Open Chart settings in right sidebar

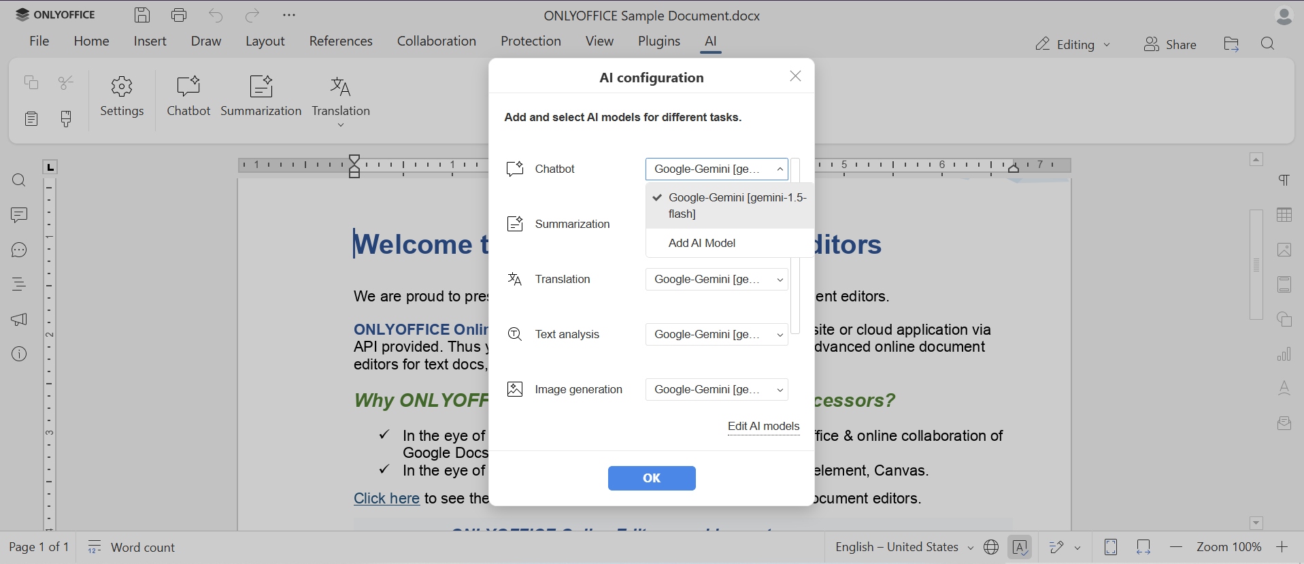click(1284, 354)
